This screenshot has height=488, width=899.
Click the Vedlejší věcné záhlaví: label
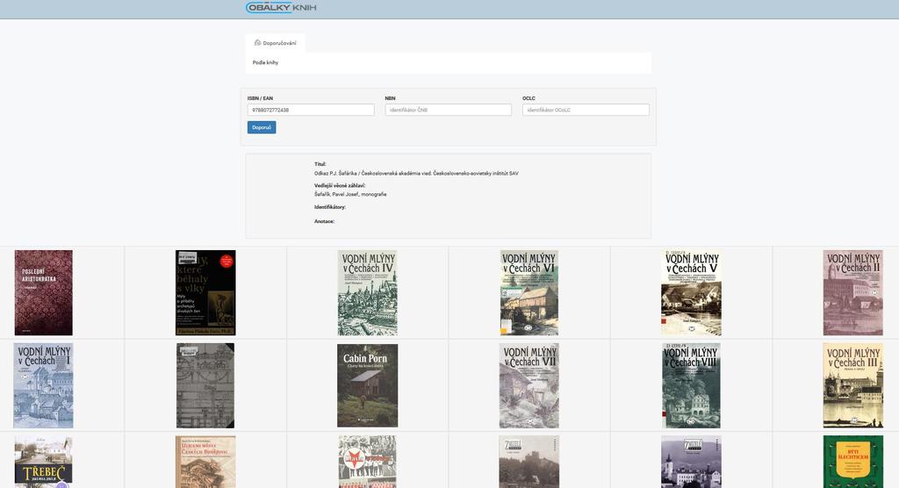pos(340,186)
